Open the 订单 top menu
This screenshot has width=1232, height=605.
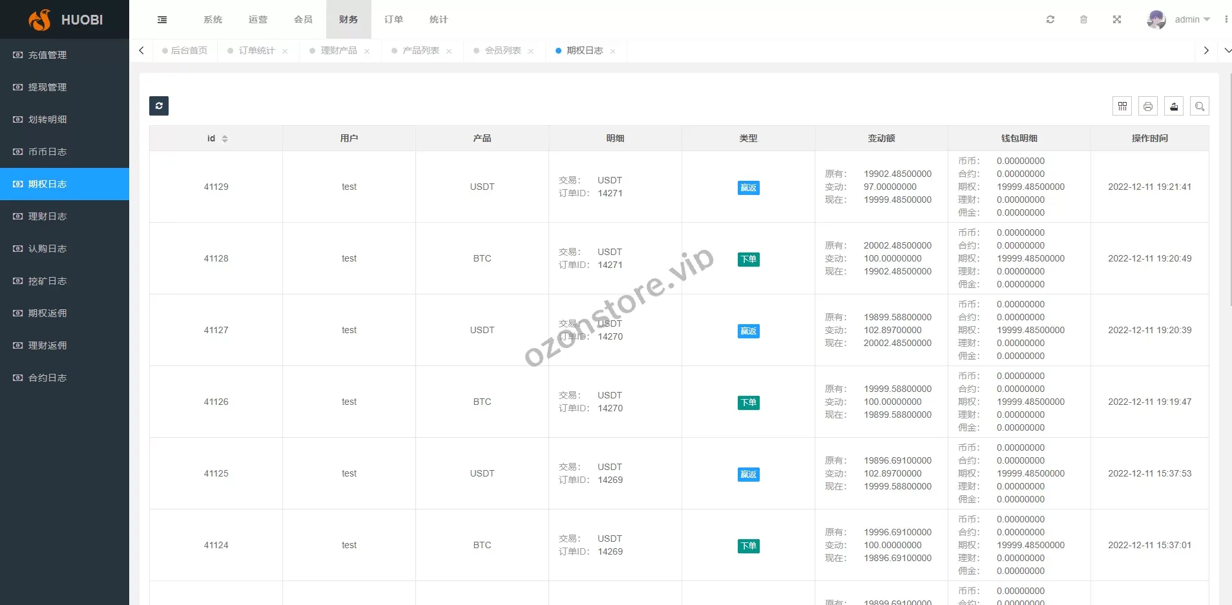point(393,19)
